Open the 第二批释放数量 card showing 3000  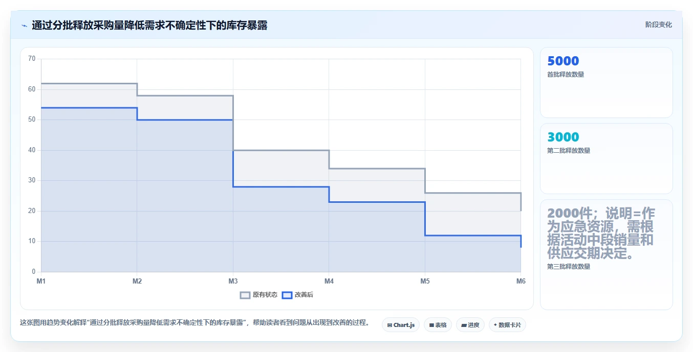[x=607, y=159]
